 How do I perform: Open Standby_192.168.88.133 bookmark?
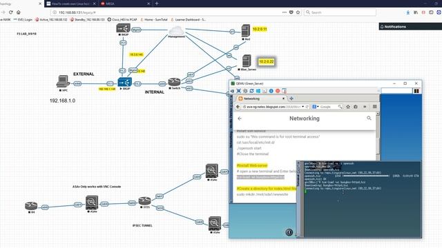pyautogui.click(x=87, y=20)
